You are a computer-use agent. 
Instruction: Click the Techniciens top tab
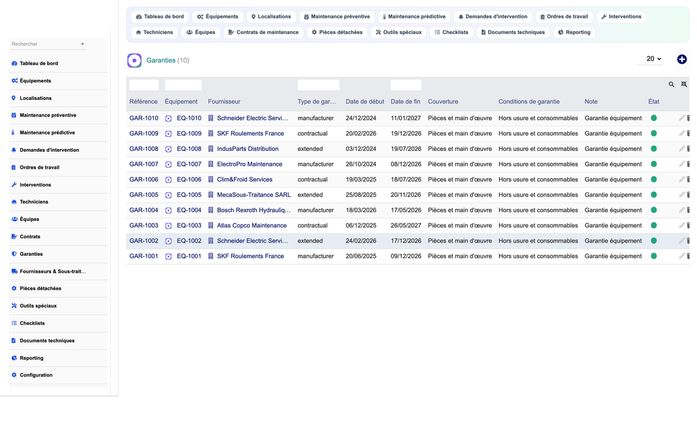155,32
